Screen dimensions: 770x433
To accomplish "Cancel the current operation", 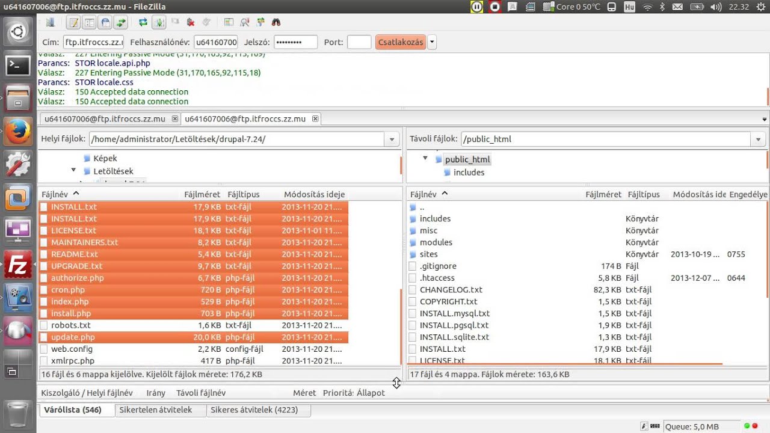I will (x=175, y=22).
